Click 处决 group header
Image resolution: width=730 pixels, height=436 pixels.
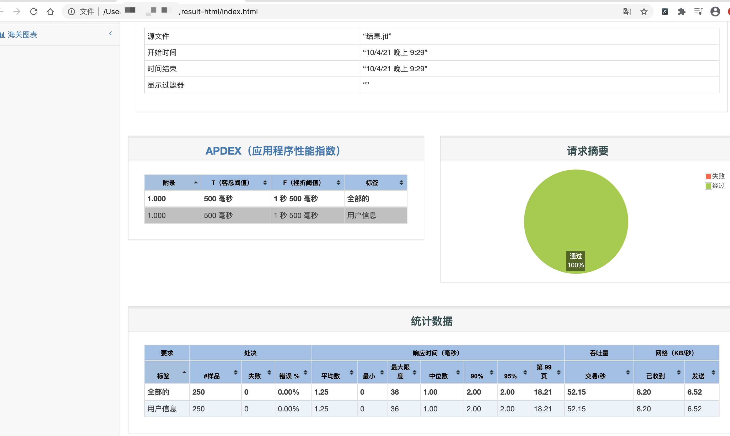coord(250,353)
